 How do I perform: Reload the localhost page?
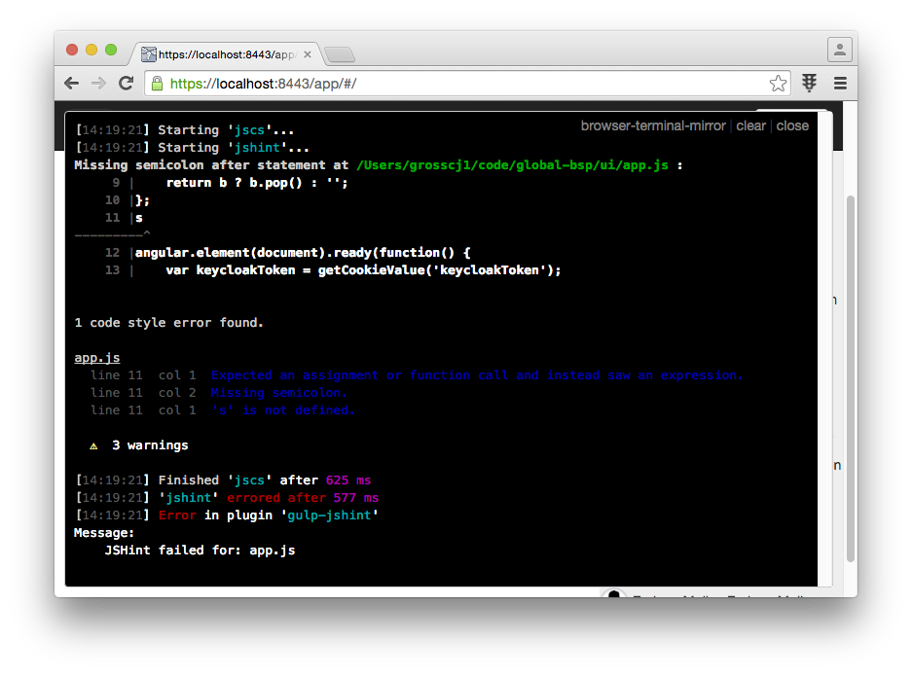point(127,83)
